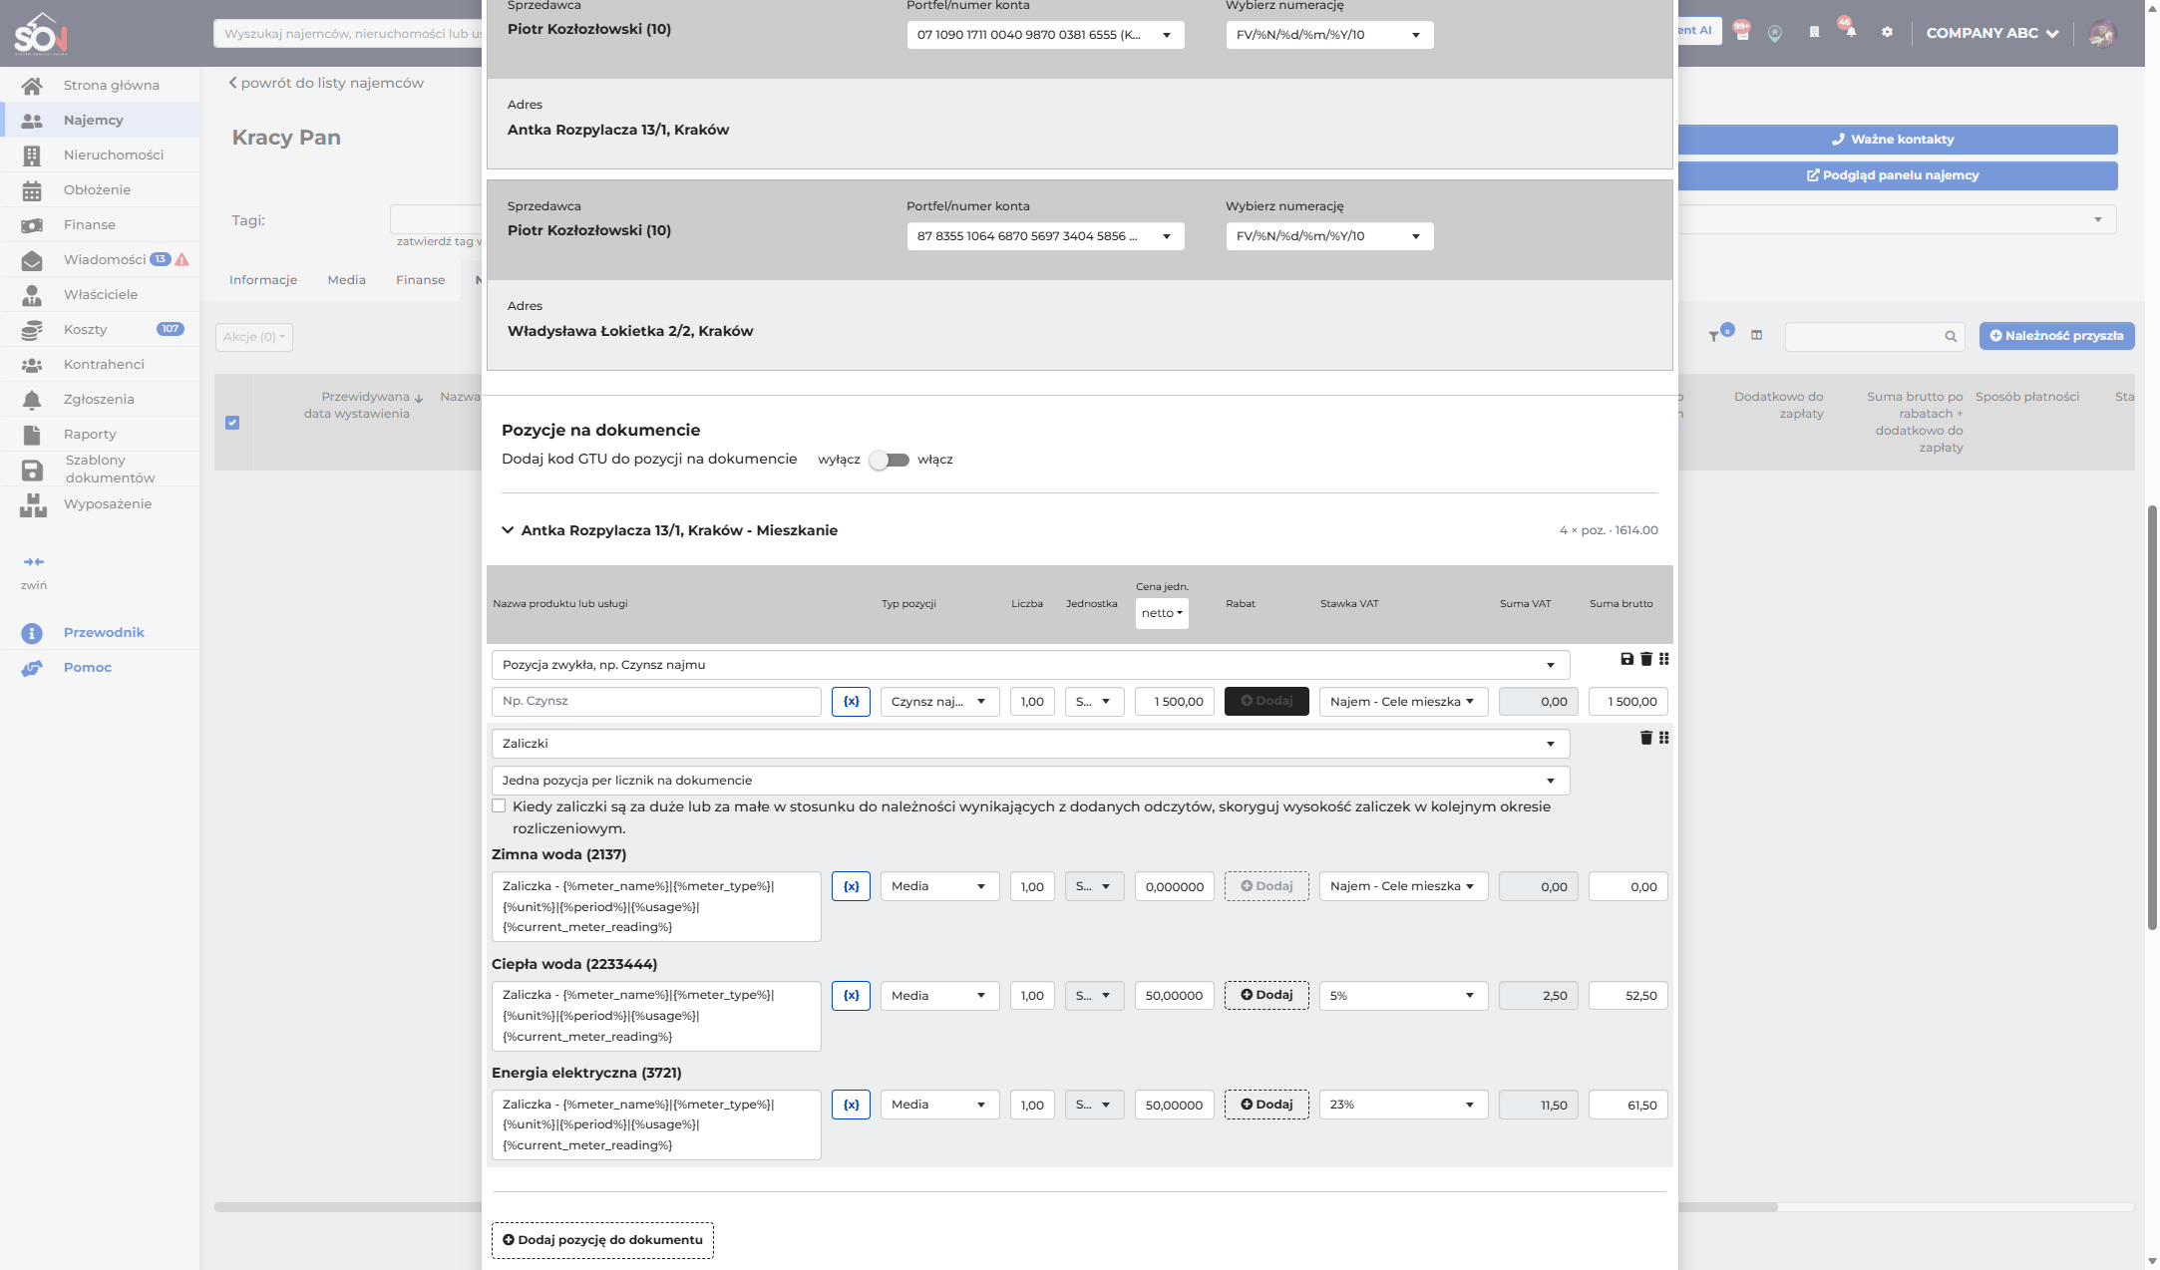Viewport: 2160px width, 1270px height.
Task: Open 'Pozycja zwykła, np. Czynsz najmu' dropdown
Action: pyautogui.click(x=1030, y=665)
